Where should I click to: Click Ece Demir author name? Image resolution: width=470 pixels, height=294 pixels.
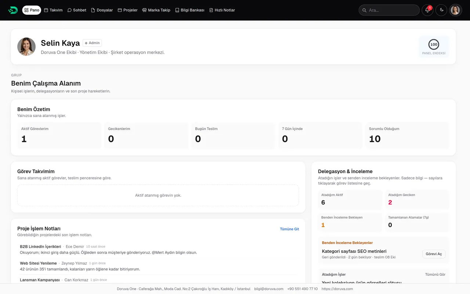coord(75,247)
